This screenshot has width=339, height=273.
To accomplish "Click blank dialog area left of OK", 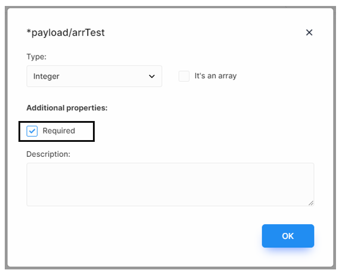I will point(143,236).
